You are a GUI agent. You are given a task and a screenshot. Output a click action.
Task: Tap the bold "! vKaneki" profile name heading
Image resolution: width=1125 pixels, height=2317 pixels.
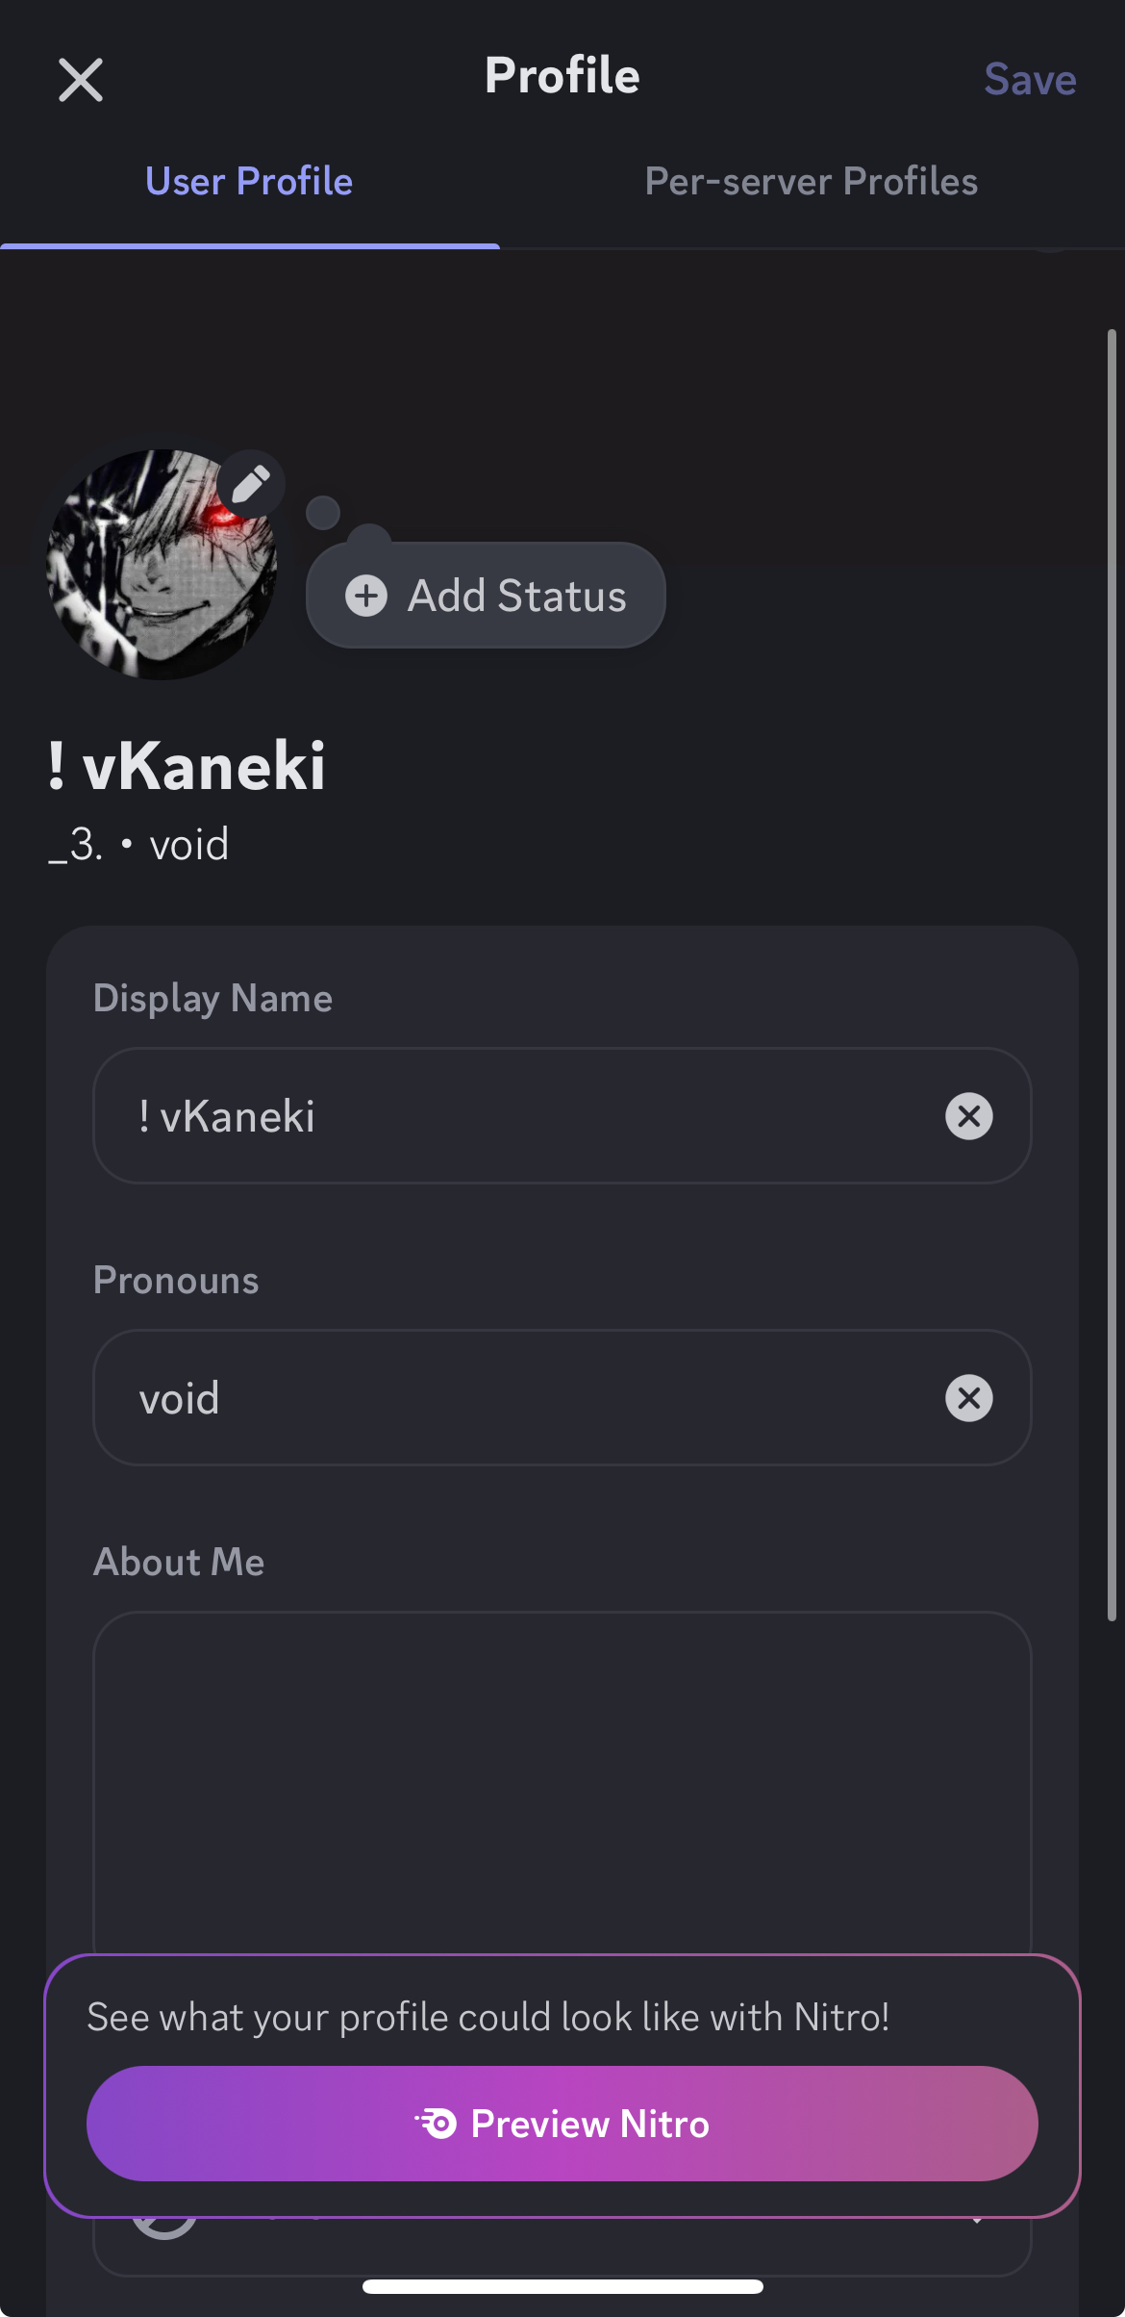[187, 767]
